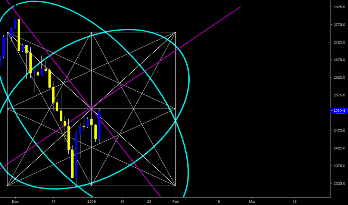Click the 18 date label after Feb

[218, 202]
